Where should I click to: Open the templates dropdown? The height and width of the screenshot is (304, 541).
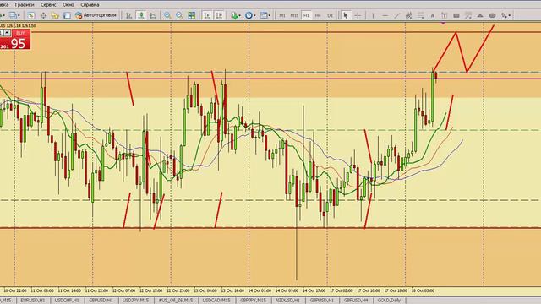(265, 15)
